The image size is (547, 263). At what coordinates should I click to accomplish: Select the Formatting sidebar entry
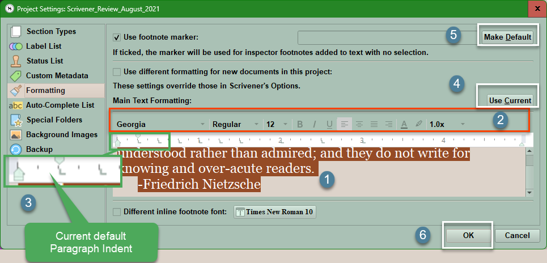pos(56,90)
